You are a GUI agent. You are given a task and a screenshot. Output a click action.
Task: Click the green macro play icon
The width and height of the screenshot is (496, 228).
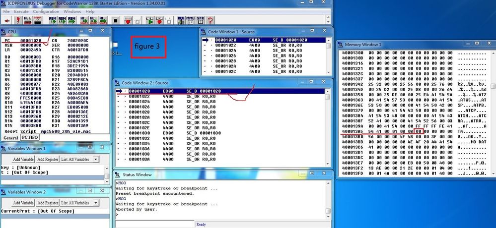point(149,20)
